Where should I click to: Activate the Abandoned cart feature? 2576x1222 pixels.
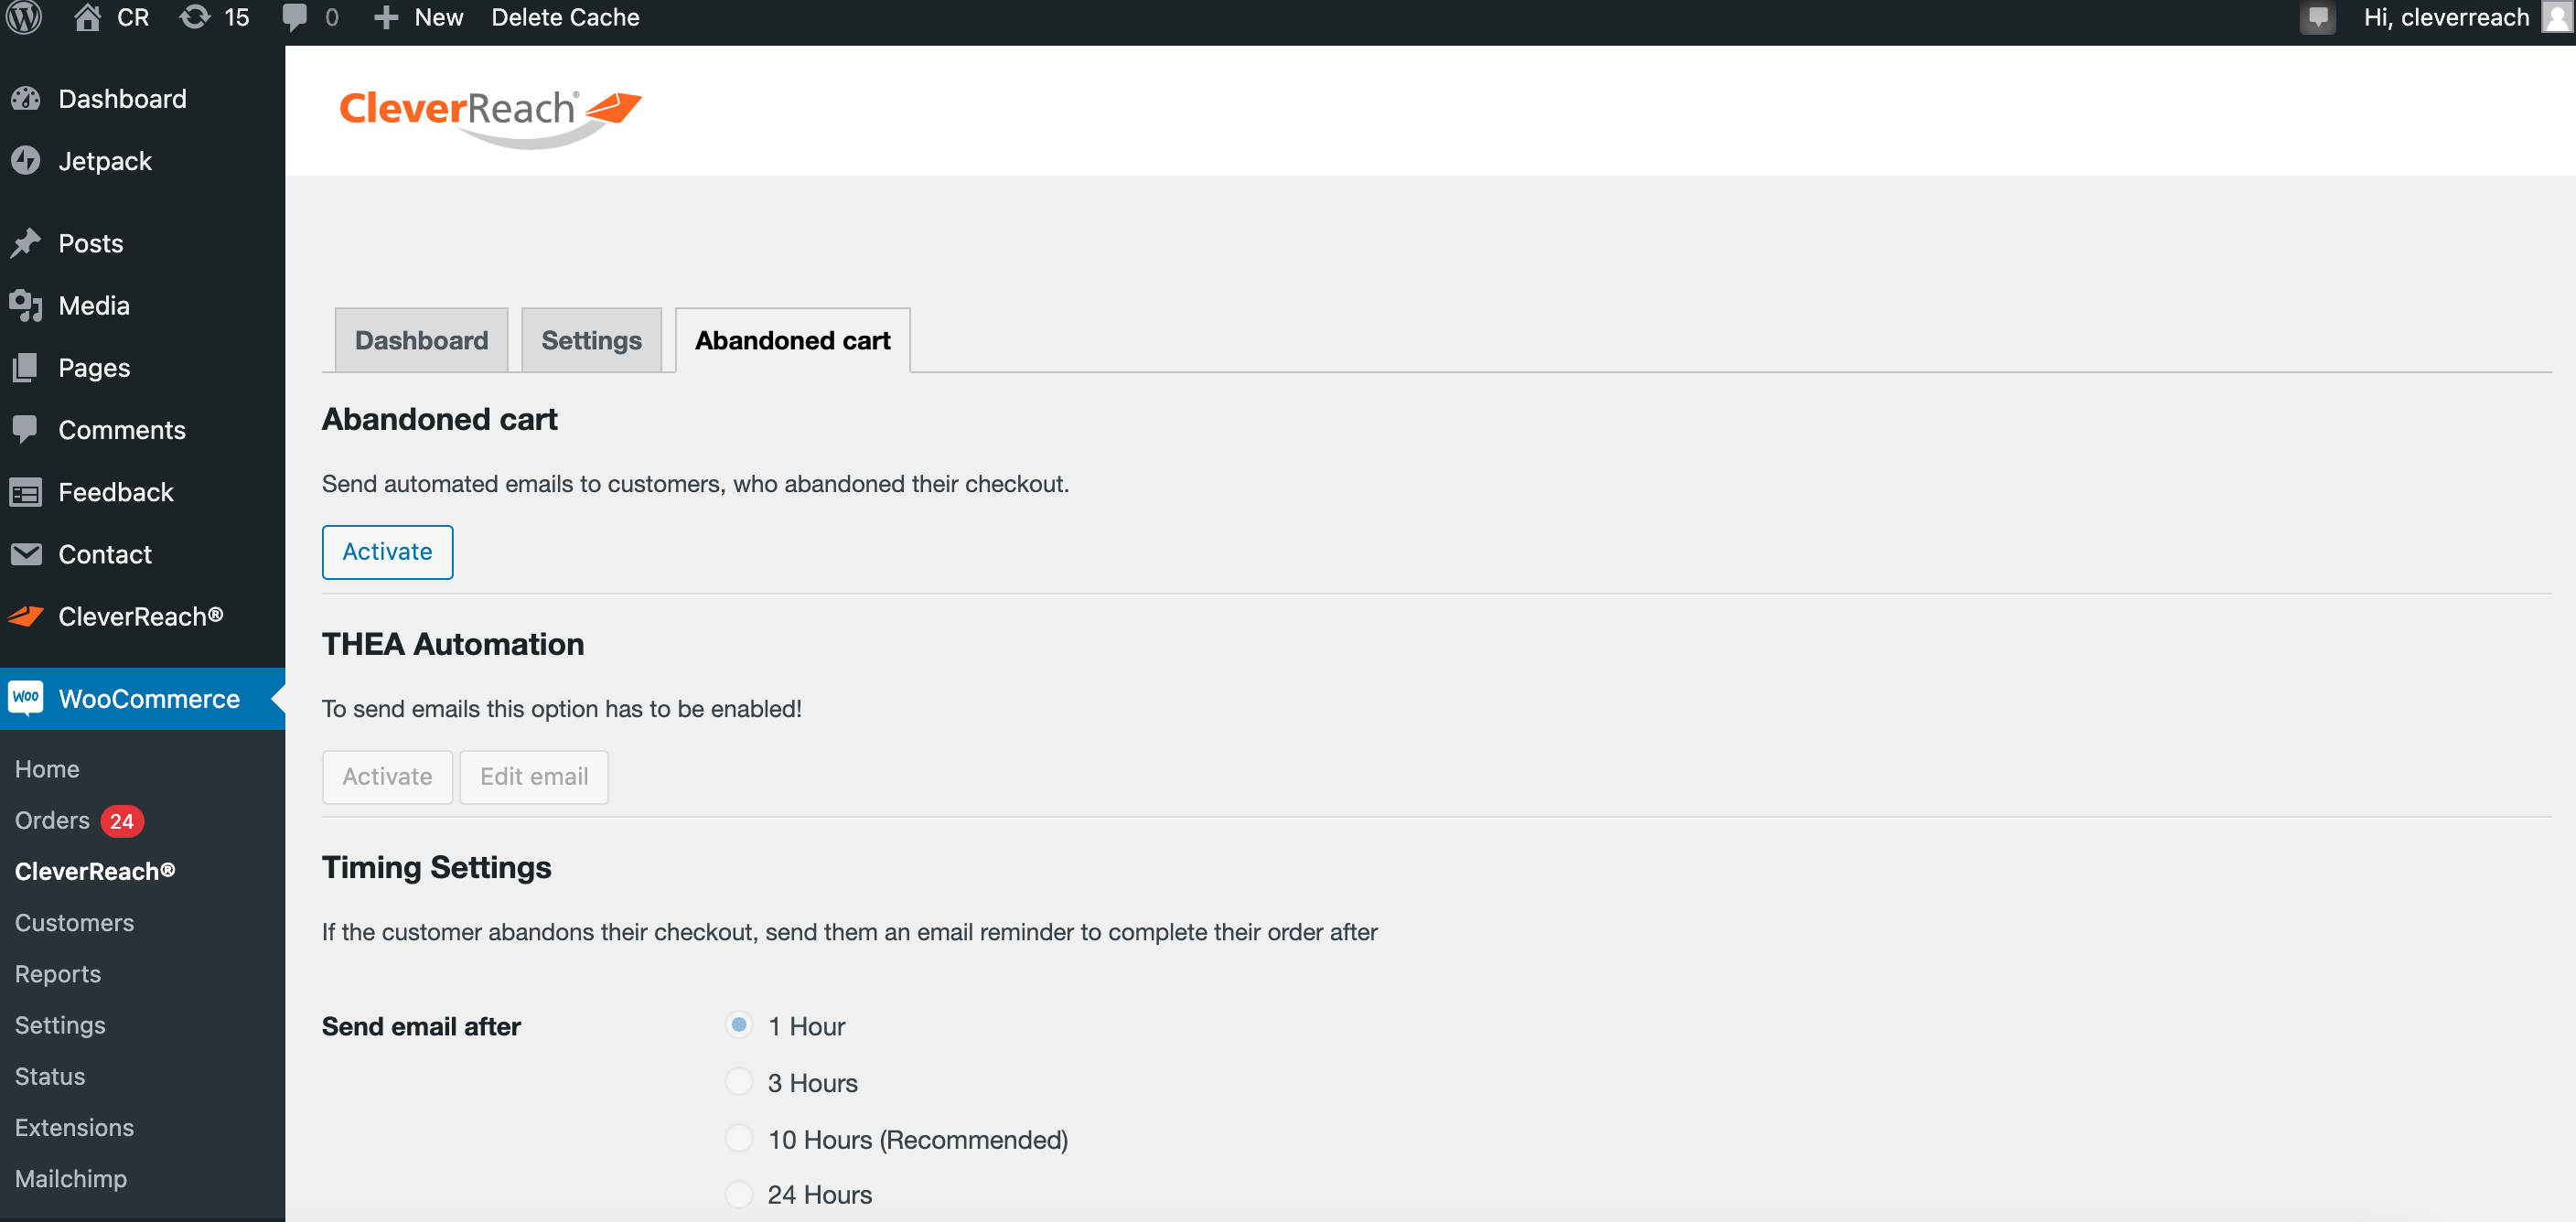pos(387,552)
